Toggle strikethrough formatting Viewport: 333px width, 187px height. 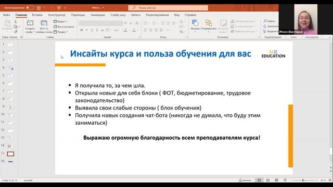(102, 30)
